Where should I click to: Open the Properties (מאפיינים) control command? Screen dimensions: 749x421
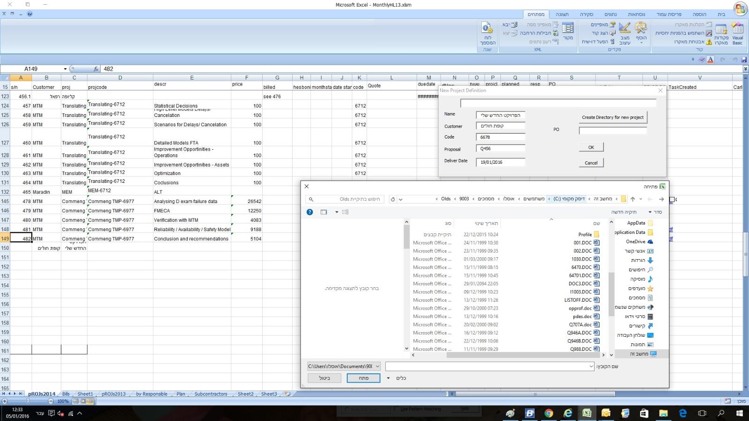(603, 24)
